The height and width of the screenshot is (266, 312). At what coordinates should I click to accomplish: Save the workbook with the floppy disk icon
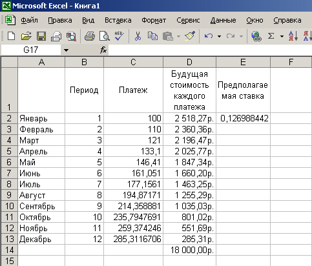pos(41,36)
